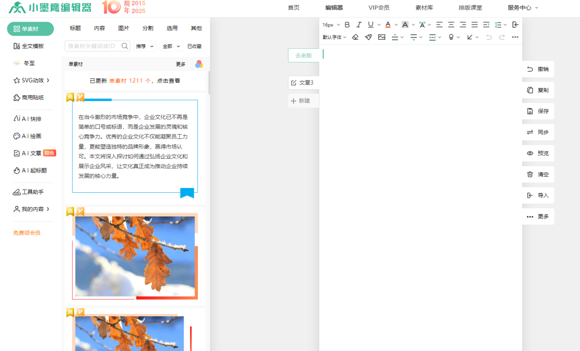
Task: Open the 素材库 top menu item
Action: click(424, 8)
